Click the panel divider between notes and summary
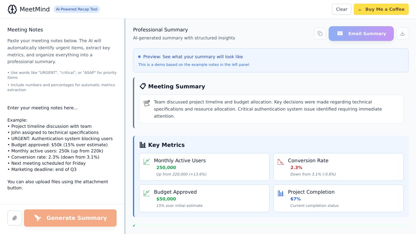 tap(125, 123)
